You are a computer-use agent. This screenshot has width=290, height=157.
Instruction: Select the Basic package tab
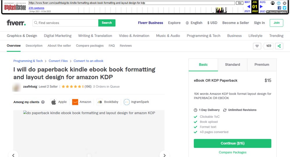[x=203, y=65]
